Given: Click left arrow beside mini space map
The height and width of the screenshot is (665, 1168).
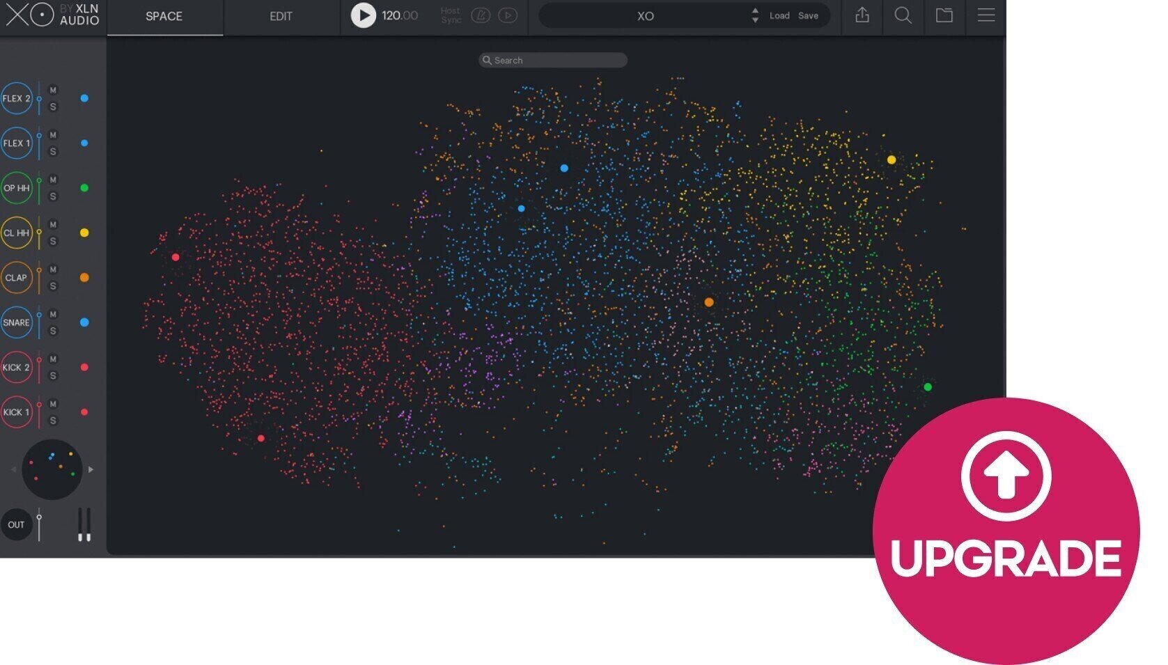Looking at the screenshot, I should tap(13, 470).
